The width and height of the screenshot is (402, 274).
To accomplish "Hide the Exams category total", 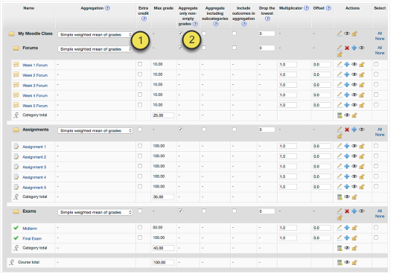I will pos(347,248).
